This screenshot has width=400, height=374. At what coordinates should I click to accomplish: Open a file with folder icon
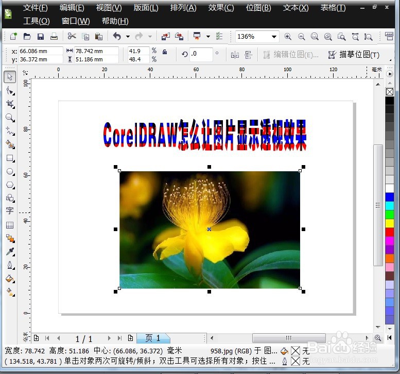tap(27, 36)
